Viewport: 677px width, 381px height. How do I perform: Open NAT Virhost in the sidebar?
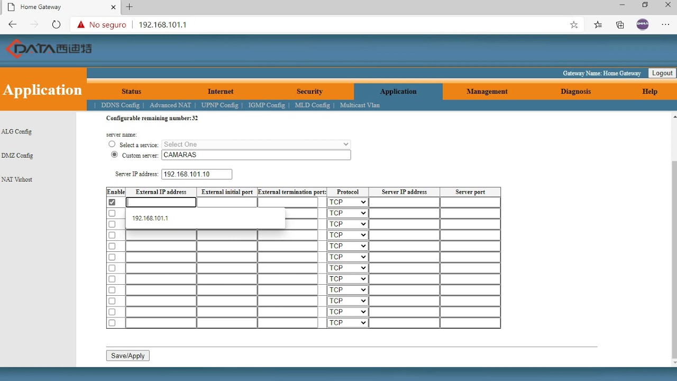coord(17,179)
